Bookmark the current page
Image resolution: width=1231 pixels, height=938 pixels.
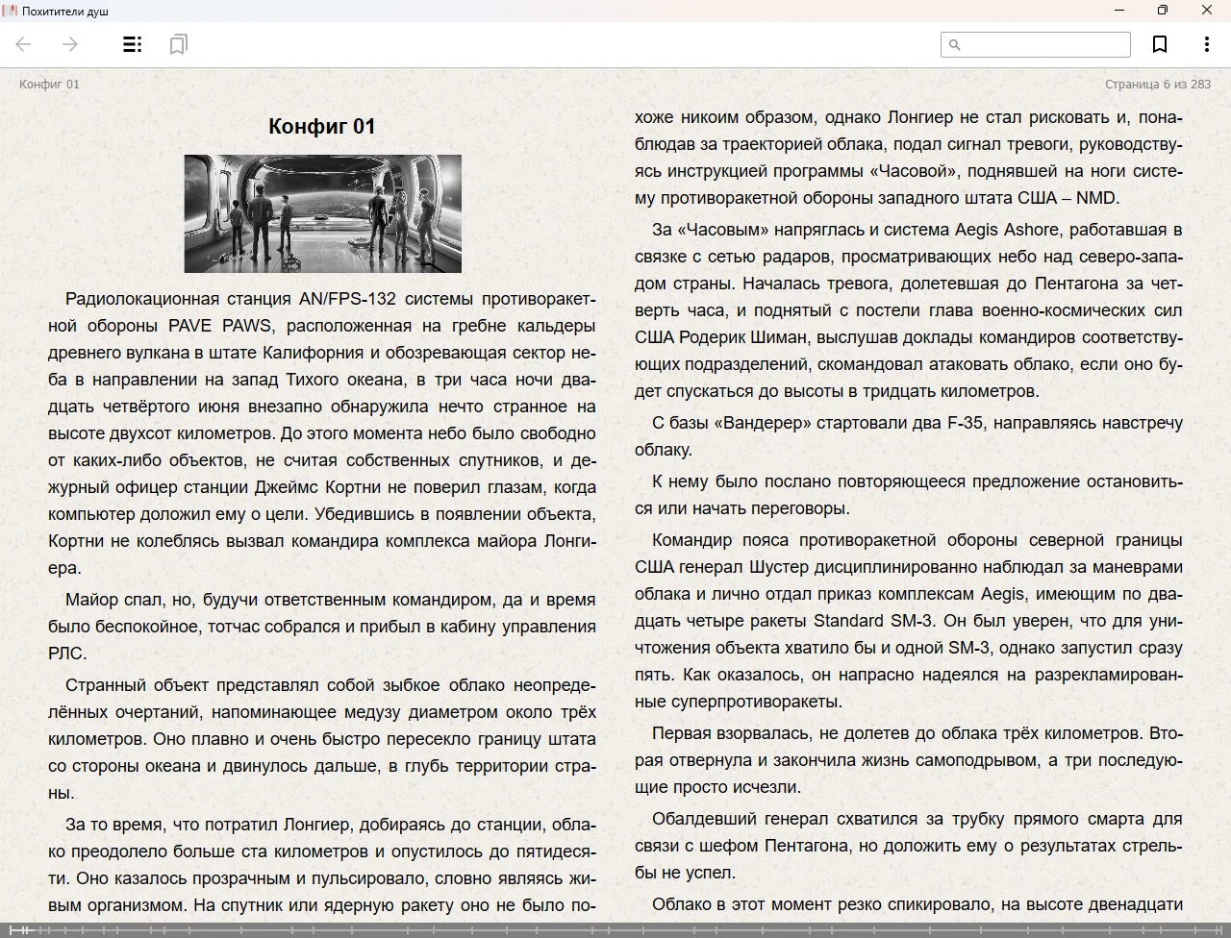(1160, 44)
